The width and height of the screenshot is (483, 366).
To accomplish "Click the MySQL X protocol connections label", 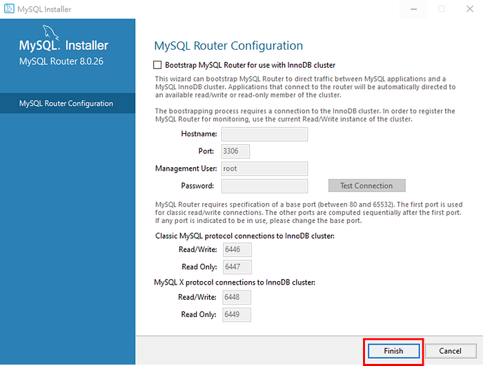I will (235, 282).
